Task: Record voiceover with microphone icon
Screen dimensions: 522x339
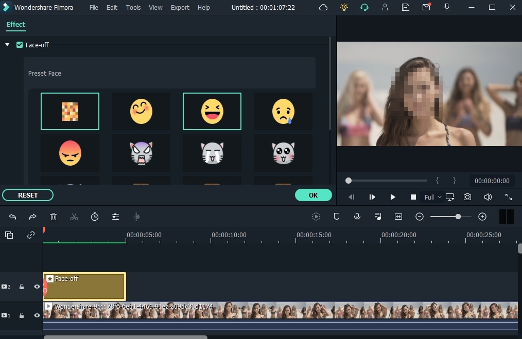Action: coord(357,217)
